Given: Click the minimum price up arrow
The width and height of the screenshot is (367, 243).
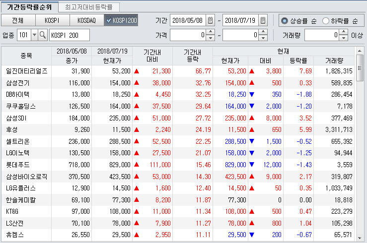Looking at the screenshot, I should 211,33.
